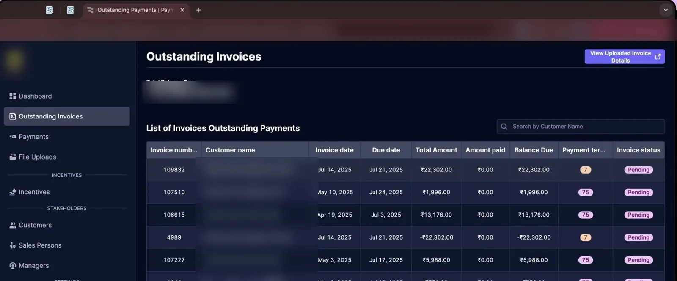
Task: Click balance due ₹5,988.00
Action: click(x=534, y=260)
